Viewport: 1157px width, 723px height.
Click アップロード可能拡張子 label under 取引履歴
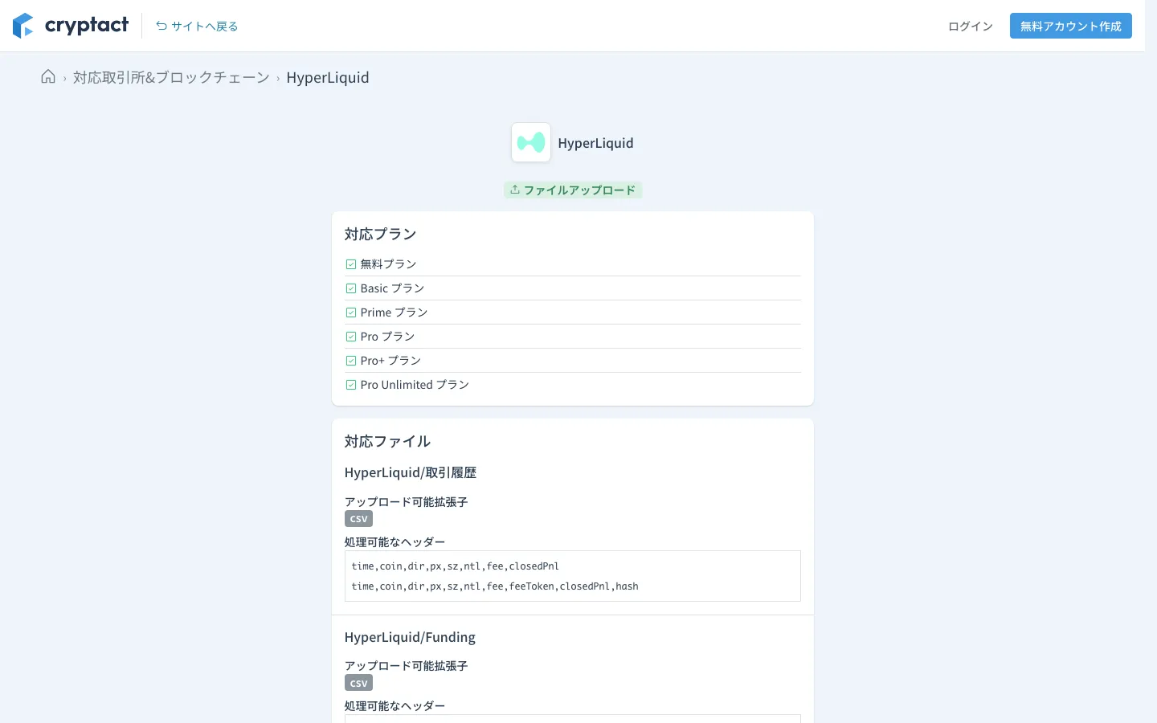[x=406, y=502]
